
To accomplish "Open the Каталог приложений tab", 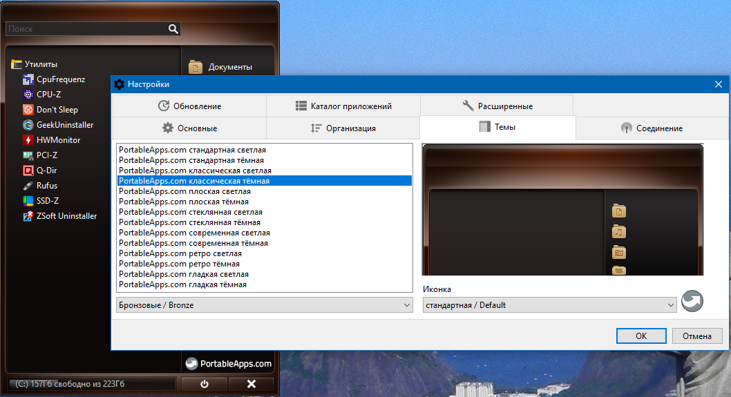I will click(343, 106).
